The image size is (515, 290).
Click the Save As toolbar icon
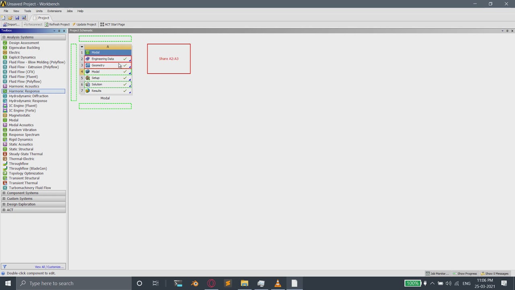pyautogui.click(x=24, y=18)
